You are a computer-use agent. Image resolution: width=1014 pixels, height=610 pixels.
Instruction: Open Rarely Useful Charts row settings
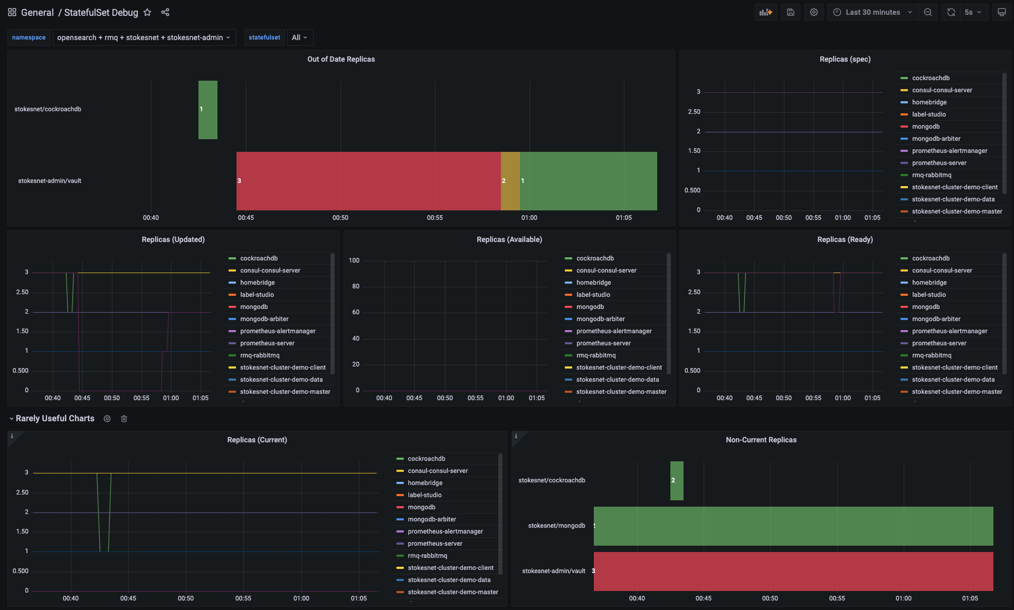click(107, 419)
